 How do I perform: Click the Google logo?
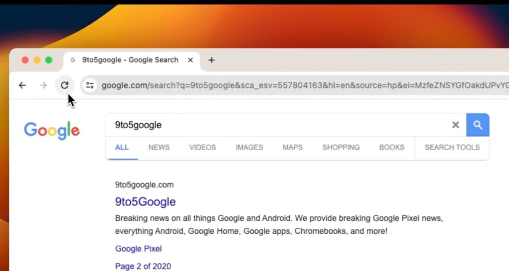pyautogui.click(x=52, y=130)
